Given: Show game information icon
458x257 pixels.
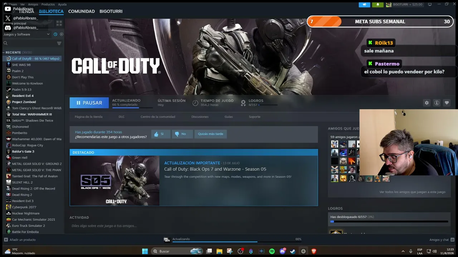Looking at the screenshot, I should 437,103.
